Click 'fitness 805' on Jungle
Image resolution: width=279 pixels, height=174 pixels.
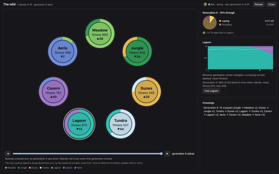[137, 53]
